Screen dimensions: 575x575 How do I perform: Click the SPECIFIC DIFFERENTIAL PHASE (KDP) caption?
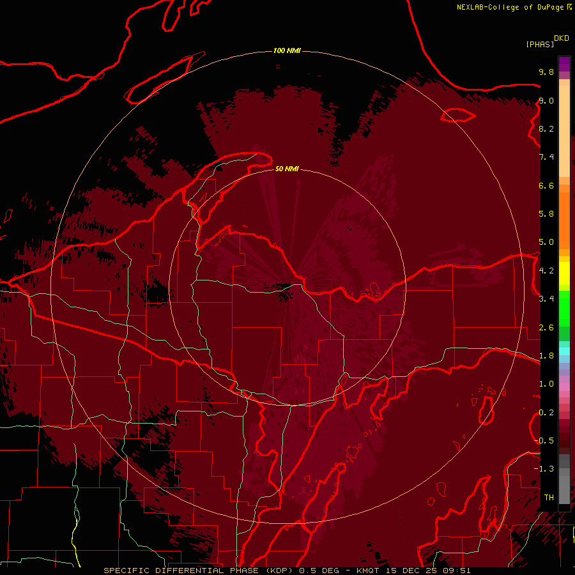(x=199, y=571)
